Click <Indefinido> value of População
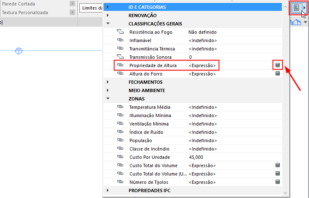Image resolution: width=309 pixels, height=198 pixels. [203, 140]
